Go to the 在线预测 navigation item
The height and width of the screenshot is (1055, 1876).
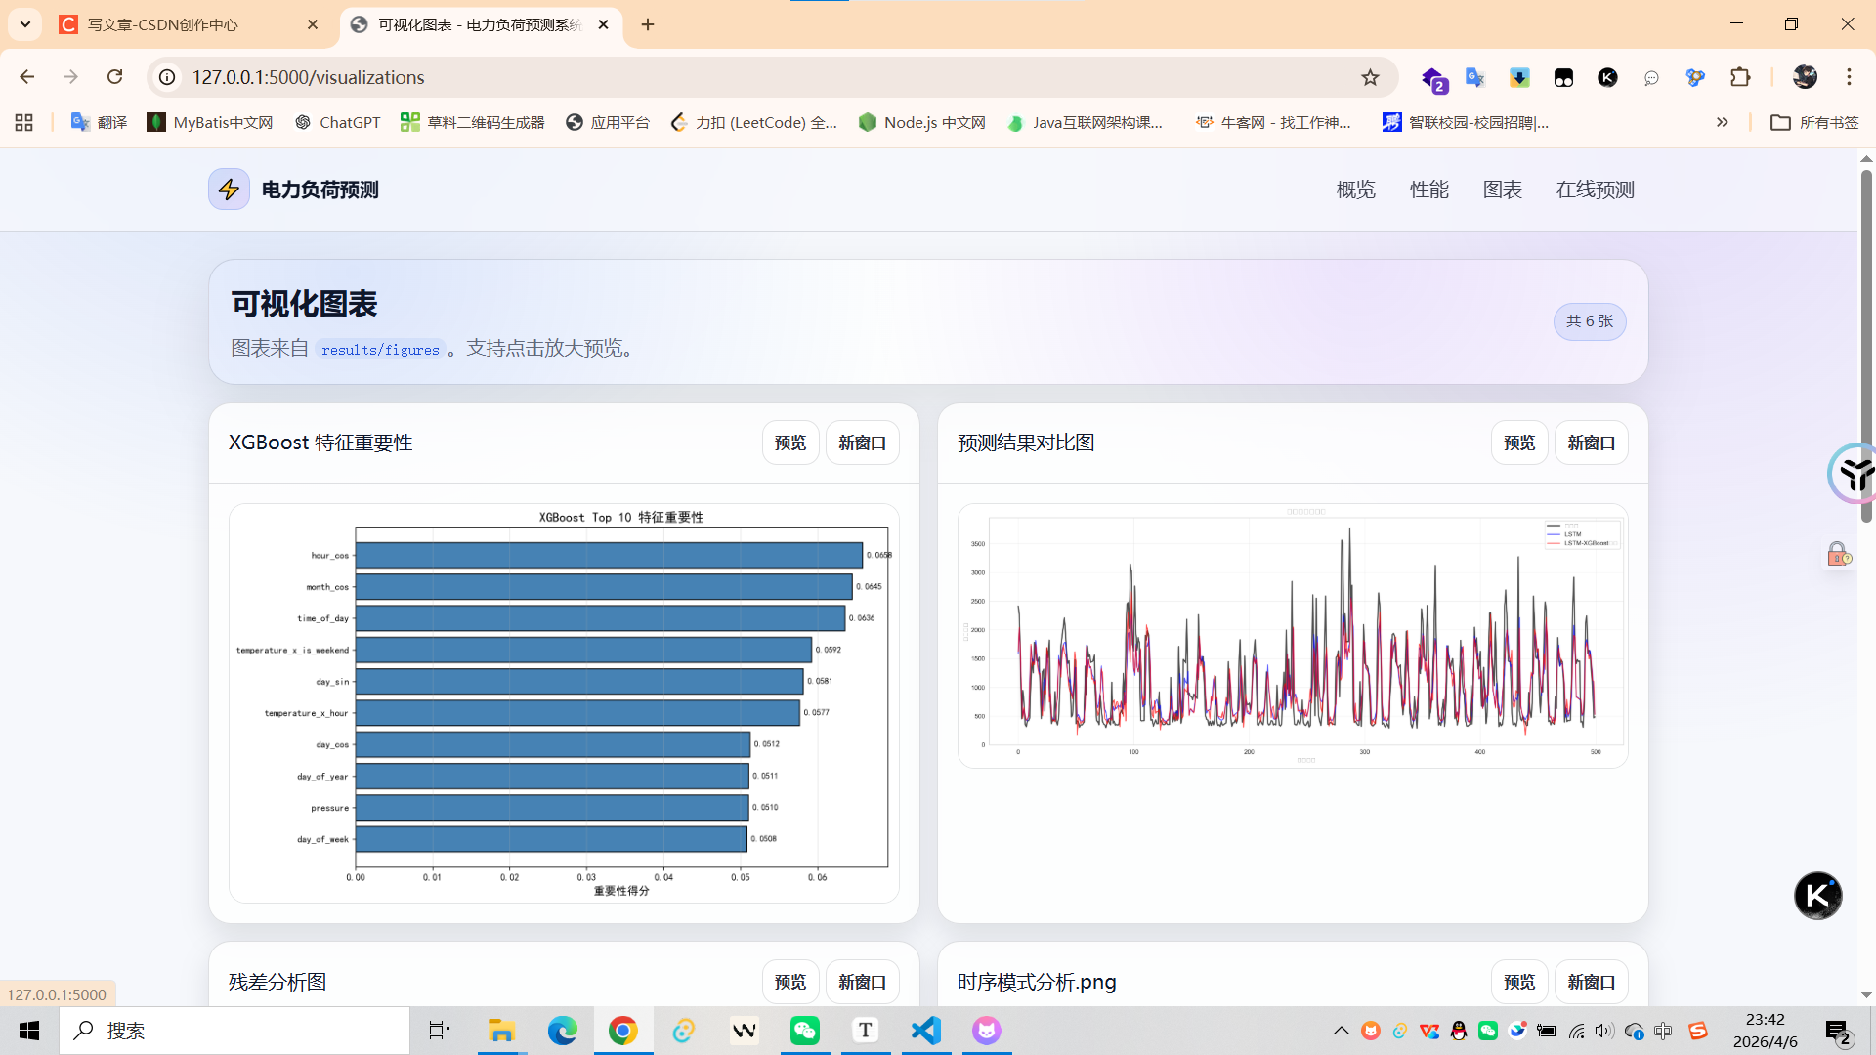click(x=1595, y=190)
